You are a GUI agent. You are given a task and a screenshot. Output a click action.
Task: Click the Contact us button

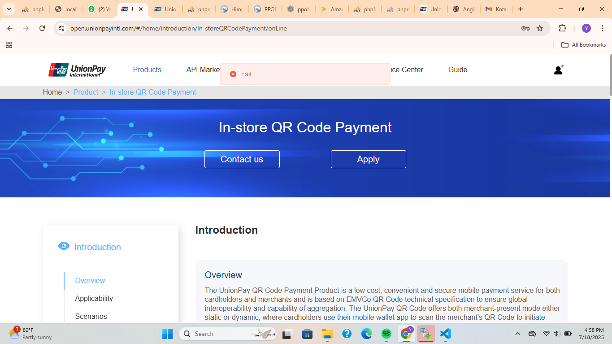(242, 159)
